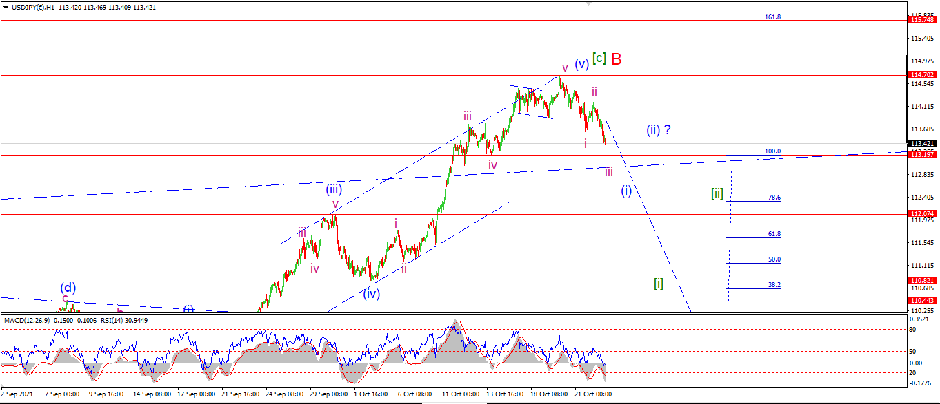
Task: Select the blue (iii) wave label
Action: 334,189
